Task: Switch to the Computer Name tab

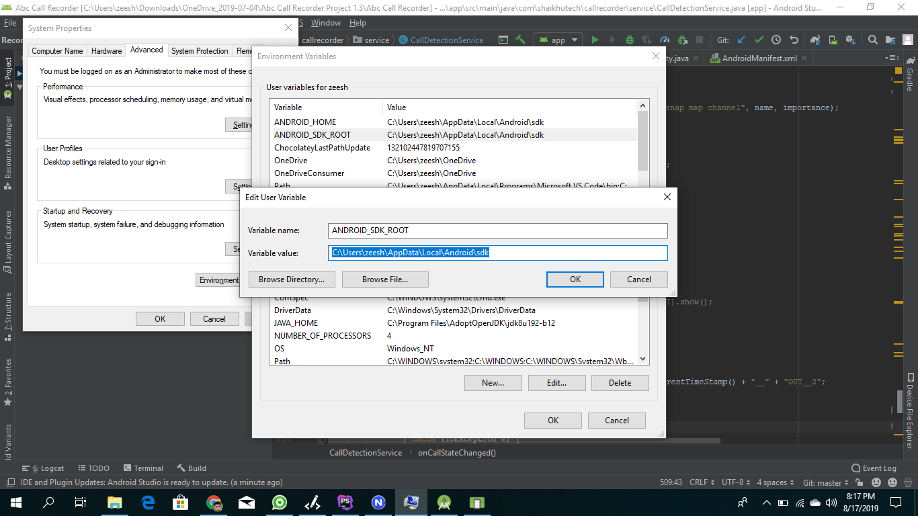Action: coord(58,50)
